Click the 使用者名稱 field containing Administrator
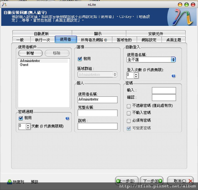The height and width of the screenshot is (190, 198). click(x=97, y=100)
